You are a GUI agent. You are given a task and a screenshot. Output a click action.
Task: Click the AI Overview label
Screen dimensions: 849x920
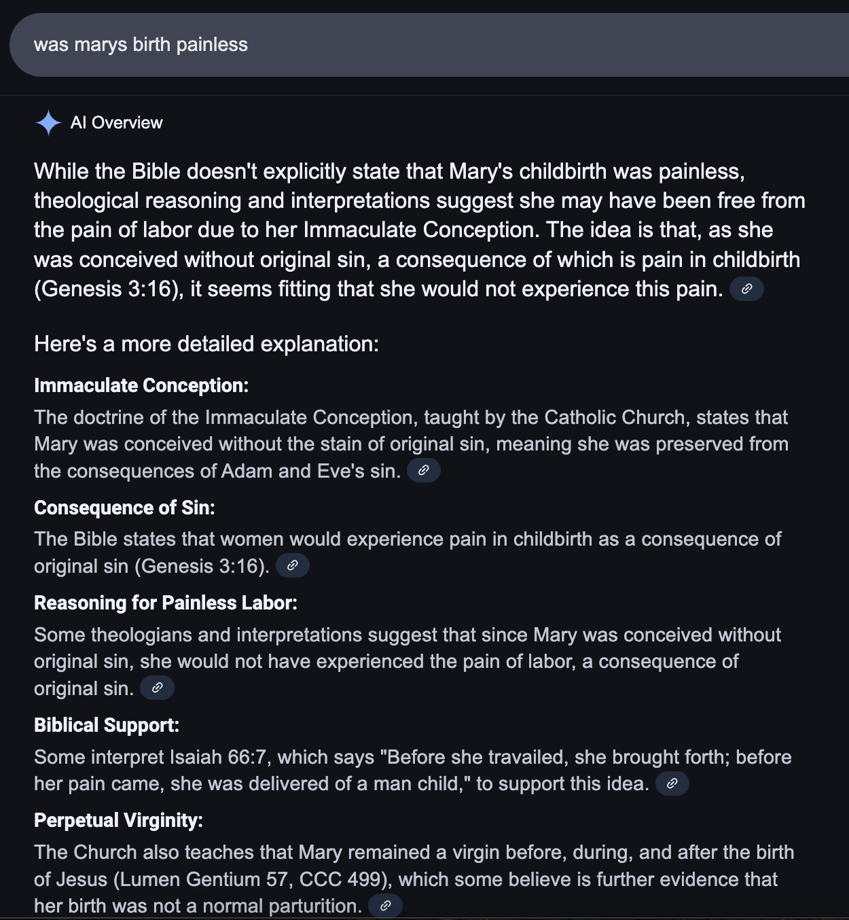pos(117,123)
